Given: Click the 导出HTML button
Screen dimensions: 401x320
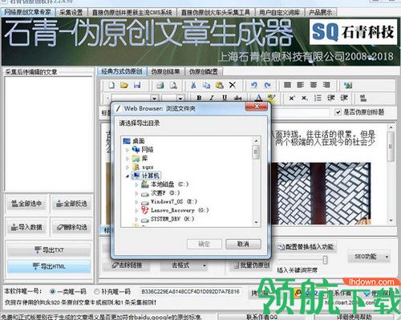Looking at the screenshot, I should point(49,266).
